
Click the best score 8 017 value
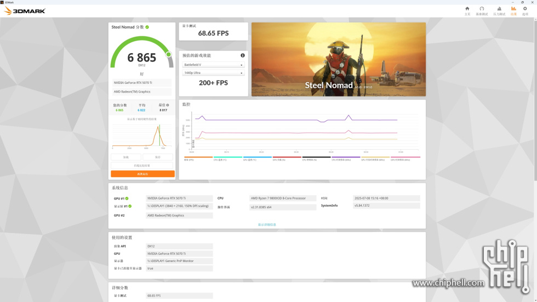click(163, 110)
